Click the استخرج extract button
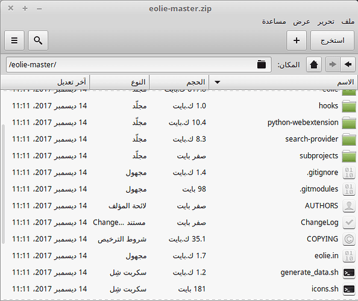The height and width of the screenshot is (301, 358). [332, 40]
